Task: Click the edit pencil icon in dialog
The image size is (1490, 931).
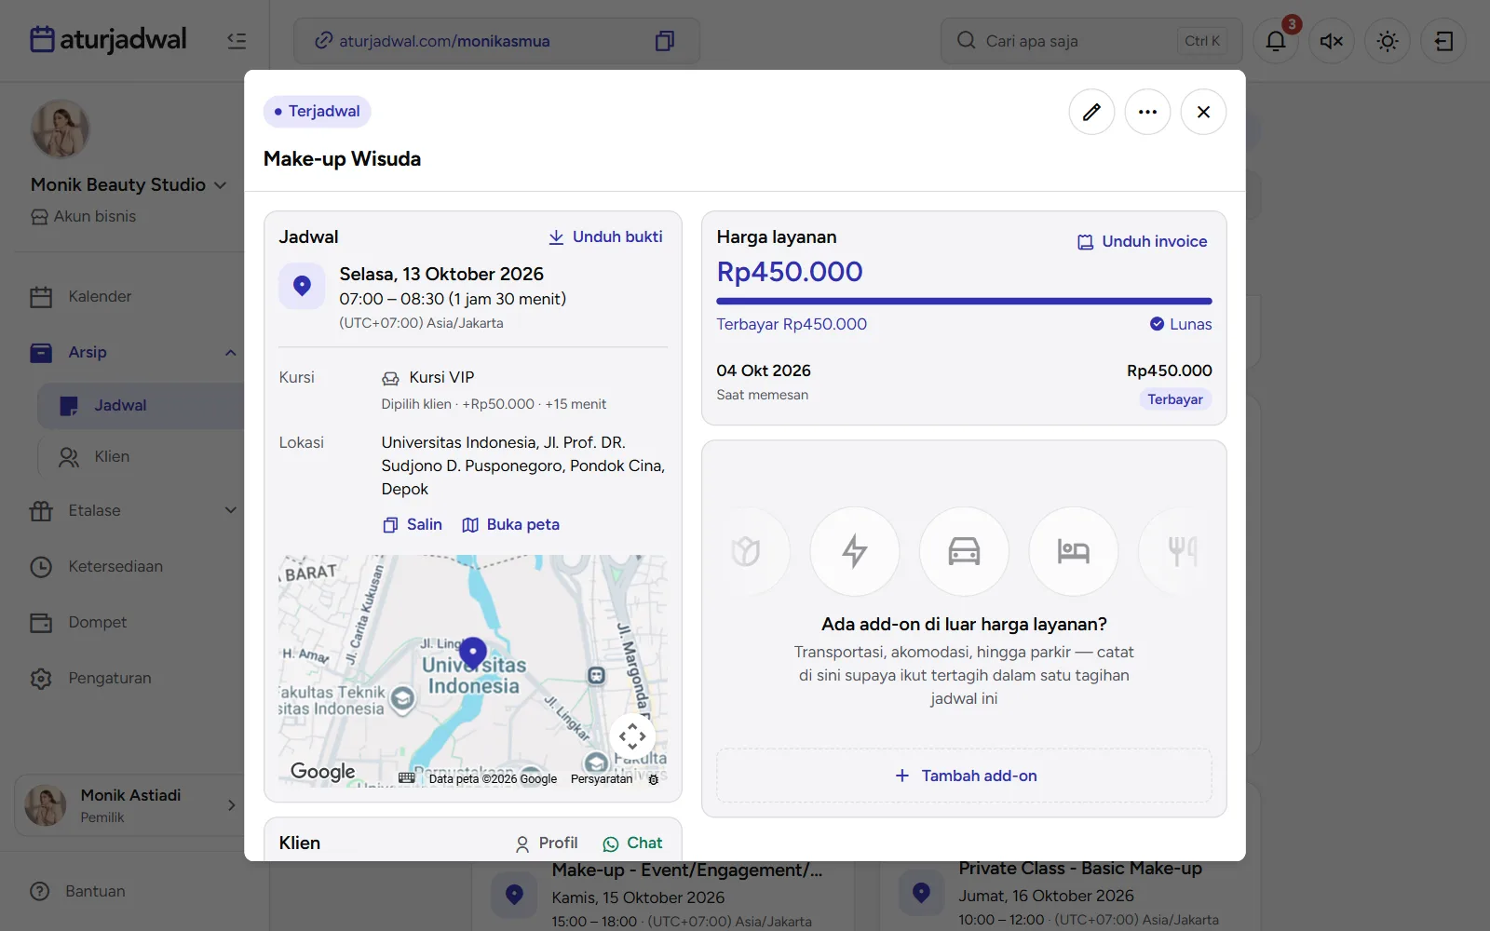Action: click(1091, 112)
